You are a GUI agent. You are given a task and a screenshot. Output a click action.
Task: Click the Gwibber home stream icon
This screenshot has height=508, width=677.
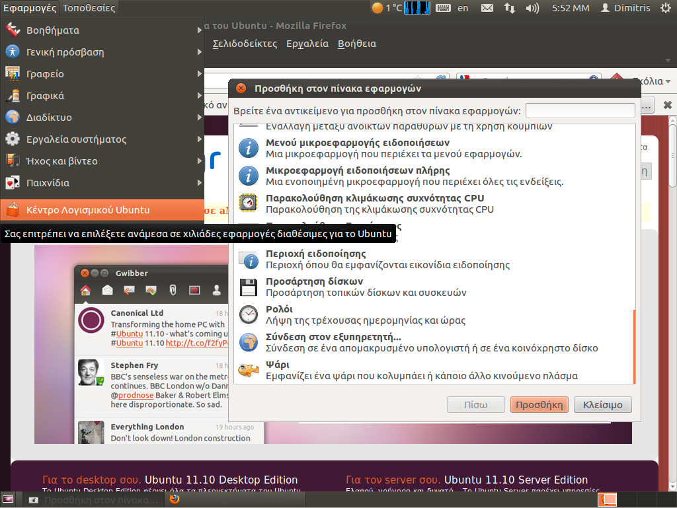[85, 290]
